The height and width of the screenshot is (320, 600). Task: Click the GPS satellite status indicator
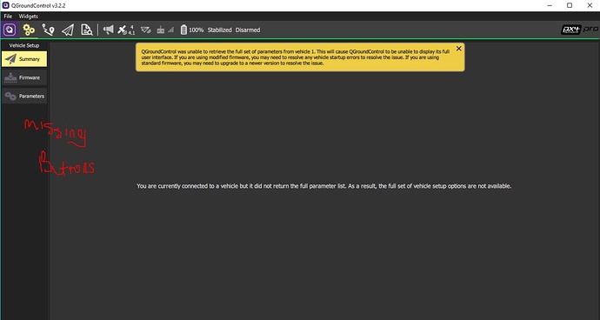point(126,30)
